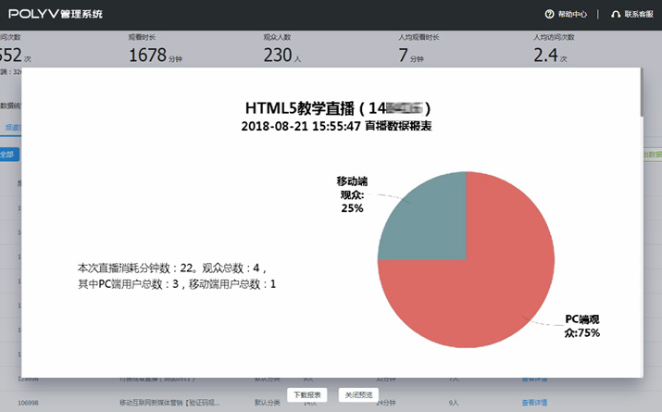This screenshot has width=662, height=412.
Task: Click the teal 移动端观众 pie slice
Action: click(426, 218)
